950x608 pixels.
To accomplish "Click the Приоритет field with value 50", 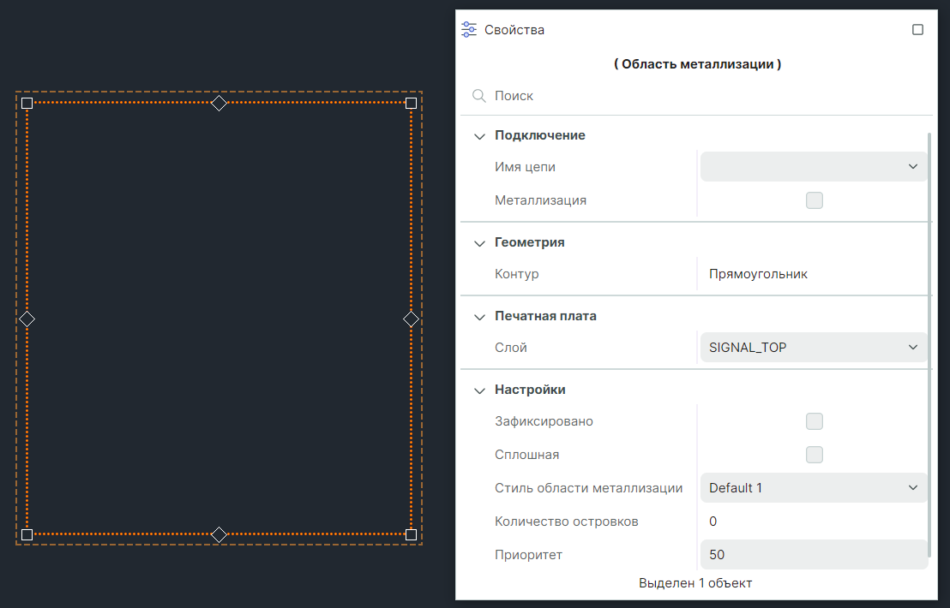I will click(813, 555).
